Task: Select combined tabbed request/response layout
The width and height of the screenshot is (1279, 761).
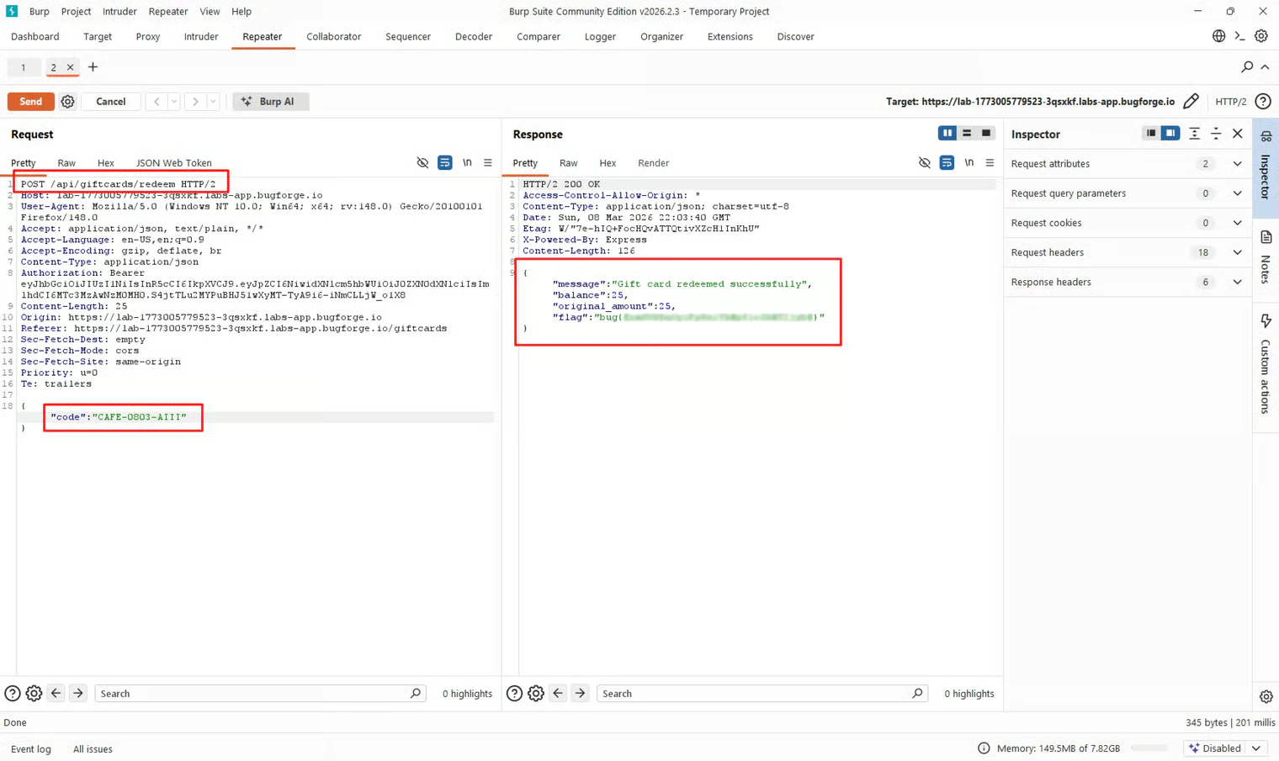Action: [986, 133]
